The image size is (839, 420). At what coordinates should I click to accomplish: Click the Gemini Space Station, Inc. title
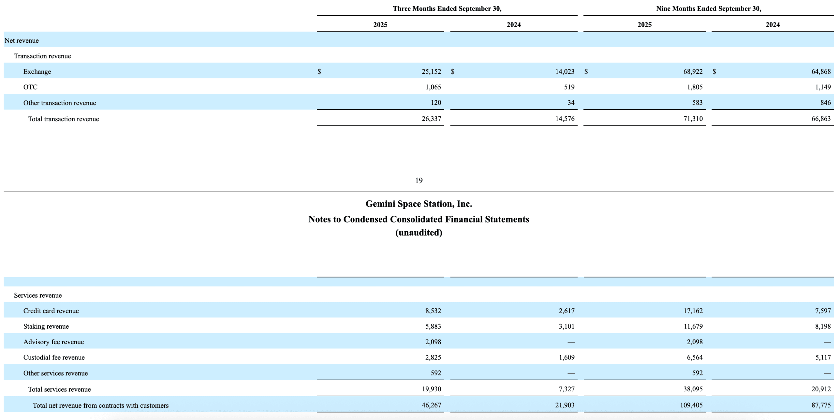(419, 204)
